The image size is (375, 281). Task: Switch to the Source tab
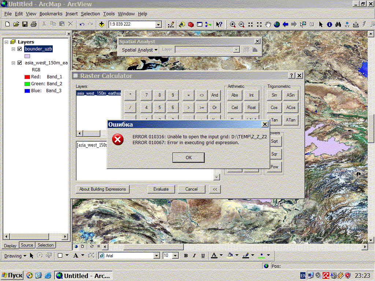click(27, 245)
